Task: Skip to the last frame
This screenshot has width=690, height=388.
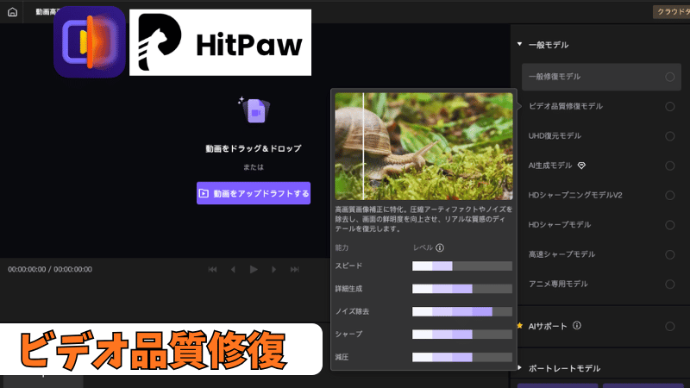Action: [295, 270]
